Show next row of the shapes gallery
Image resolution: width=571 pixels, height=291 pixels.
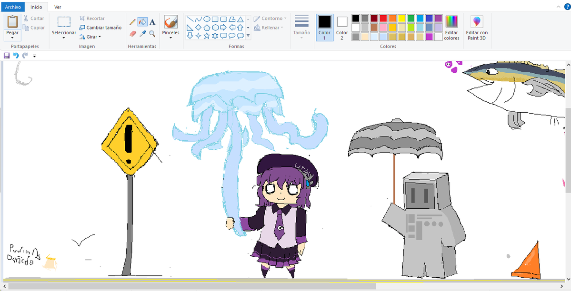click(248, 27)
